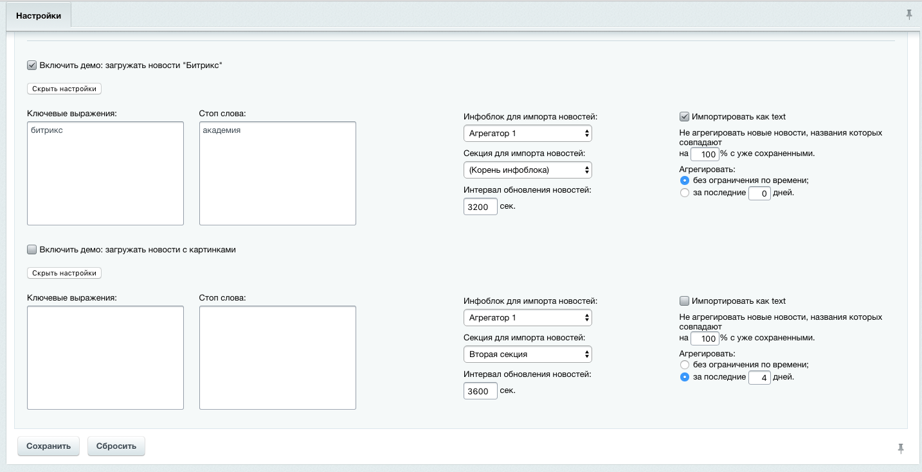Open the first "Инфоблок для импорта новостей" dropdown
The image size is (922, 472).
coord(527,134)
